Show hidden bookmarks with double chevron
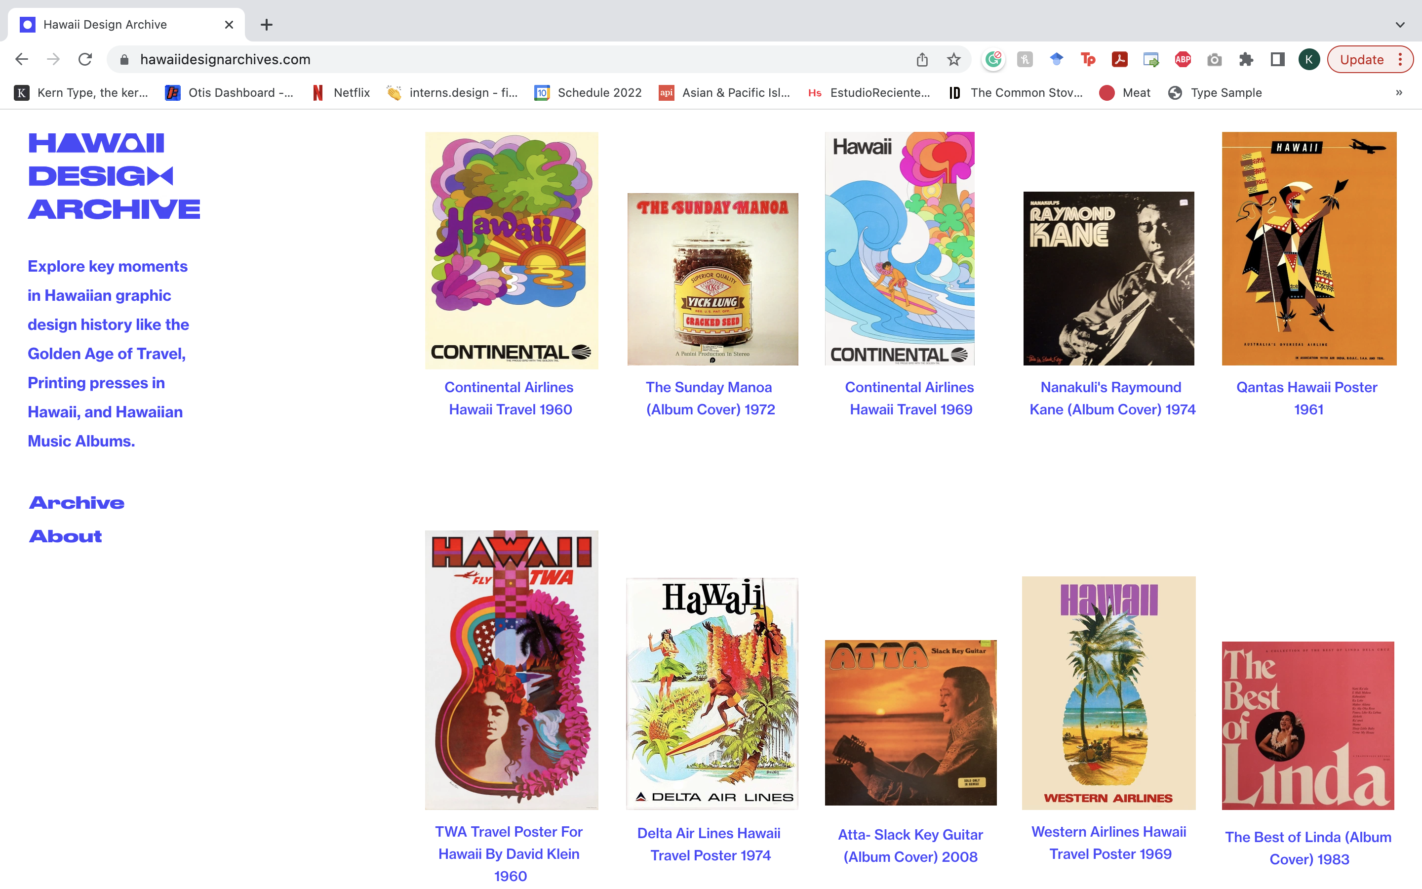1422x889 pixels. (x=1399, y=92)
